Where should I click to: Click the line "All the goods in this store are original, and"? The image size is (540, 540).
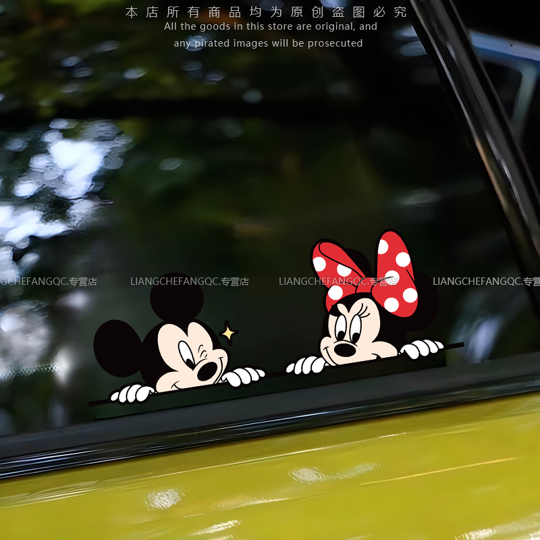coord(271,26)
